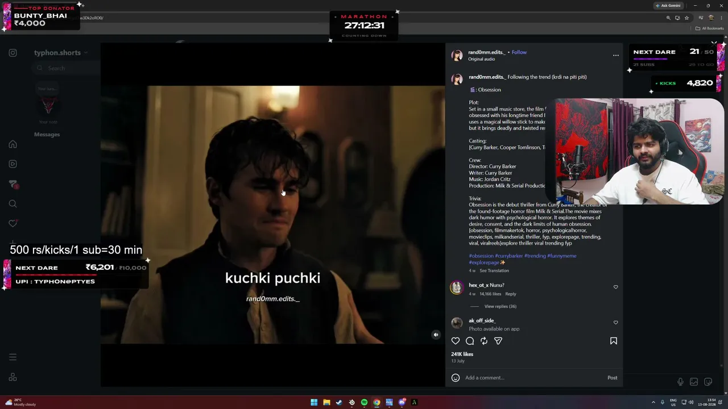Image resolution: width=728 pixels, height=409 pixels.
Task: Bookmark this page with the star icon
Action: click(x=686, y=18)
